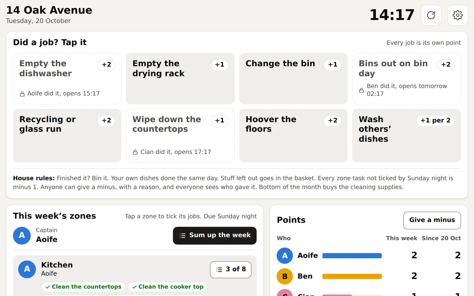Expand the Kitchen 3 of 8 list
474x296 pixels.
pyautogui.click(x=230, y=269)
